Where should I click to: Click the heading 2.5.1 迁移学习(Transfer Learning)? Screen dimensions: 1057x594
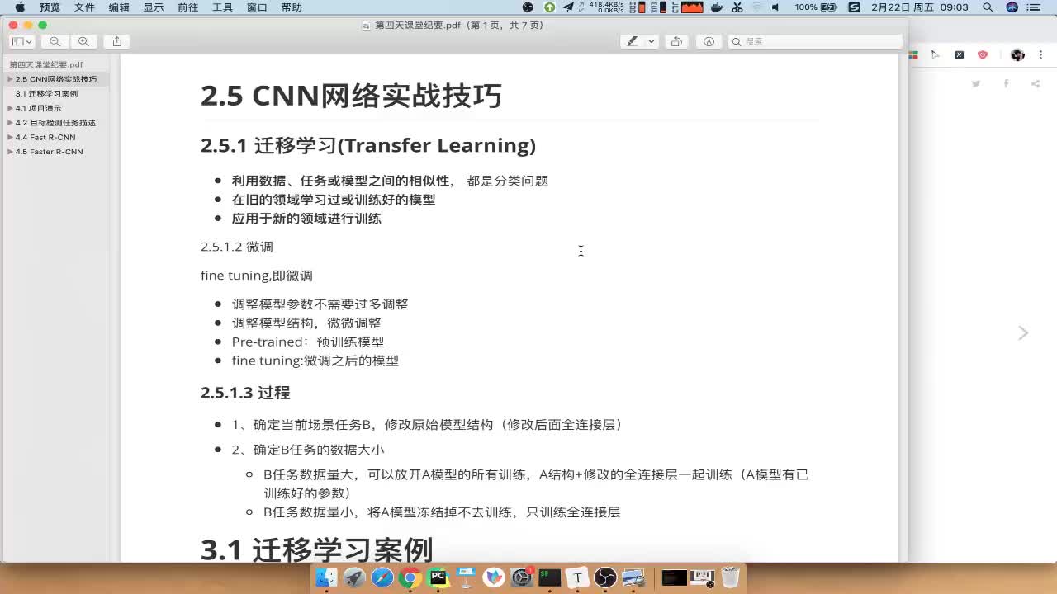point(368,145)
